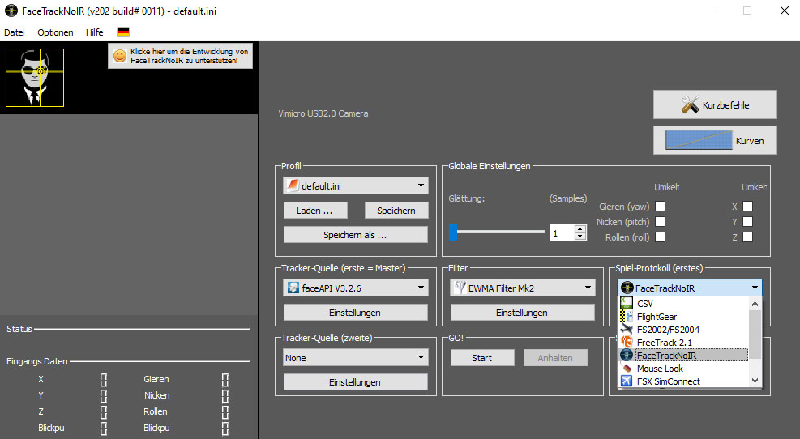The height and width of the screenshot is (439, 800).
Task: Click the FaceTrackNoIR portrait logo thumbnail
Action: point(35,78)
